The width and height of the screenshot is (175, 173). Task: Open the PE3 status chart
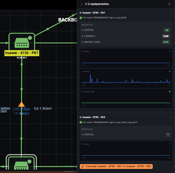126,151
